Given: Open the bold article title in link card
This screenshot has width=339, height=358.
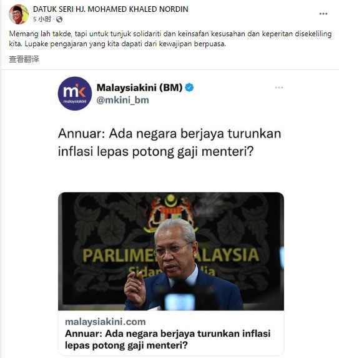Looking at the screenshot, I should [x=168, y=339].
